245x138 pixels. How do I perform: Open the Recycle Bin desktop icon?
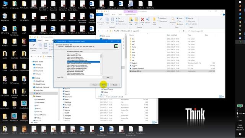click(x=5, y=17)
